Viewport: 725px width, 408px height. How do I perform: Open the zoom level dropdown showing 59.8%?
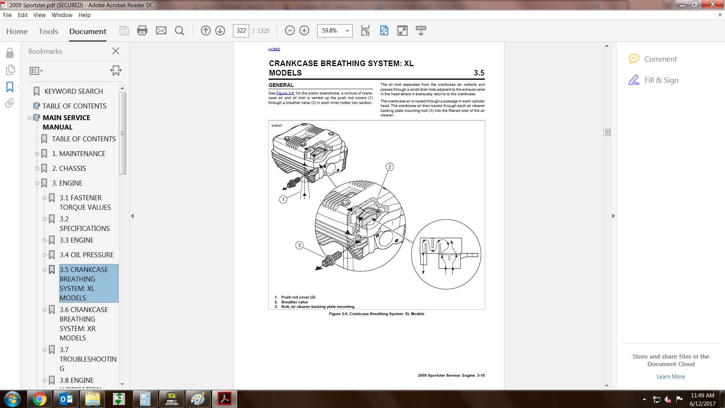pyautogui.click(x=347, y=31)
